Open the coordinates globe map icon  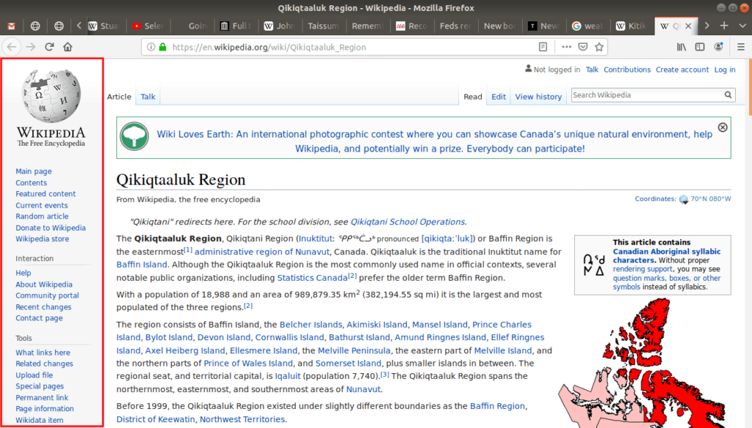tap(684, 199)
